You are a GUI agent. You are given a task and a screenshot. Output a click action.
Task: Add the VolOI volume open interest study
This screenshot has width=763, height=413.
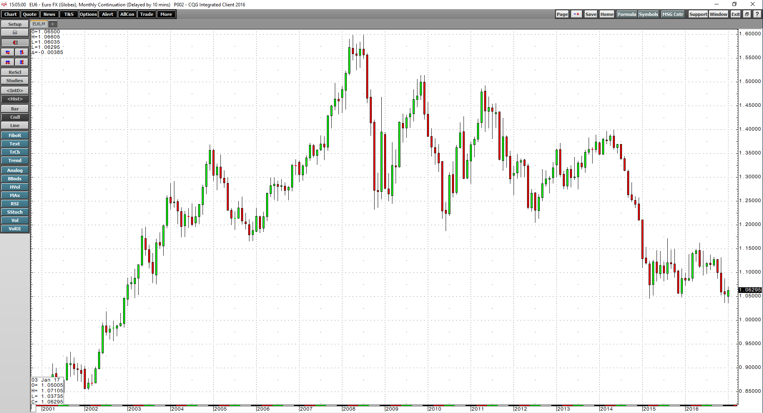15,229
